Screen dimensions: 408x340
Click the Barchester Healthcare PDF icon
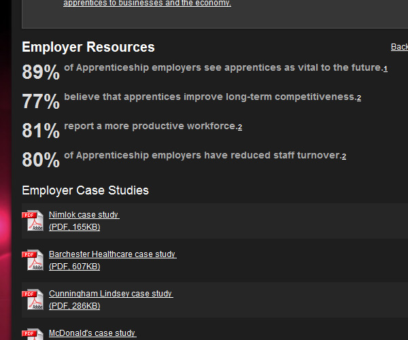click(x=33, y=260)
